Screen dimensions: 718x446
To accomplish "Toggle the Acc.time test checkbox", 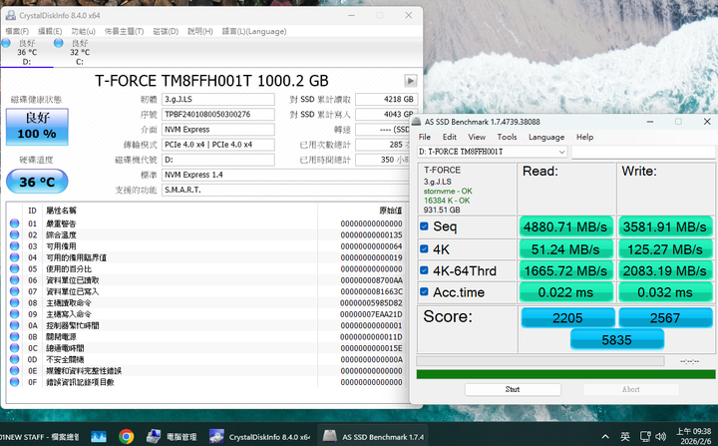I will [424, 292].
